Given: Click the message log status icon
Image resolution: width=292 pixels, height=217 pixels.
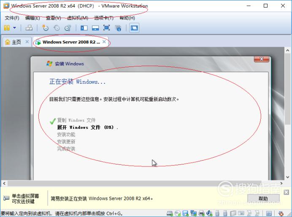Looking at the screenshot, I should (x=269, y=214).
